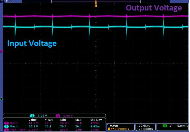Screen dimensions: 190x132
Task: Click the Input Voltage annotation label
Action: pos(32,43)
